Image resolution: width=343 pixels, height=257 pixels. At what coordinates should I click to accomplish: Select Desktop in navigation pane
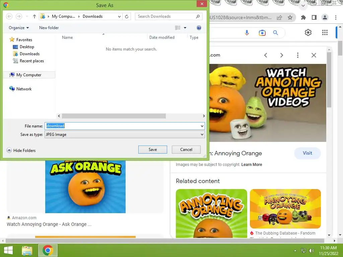coord(23,47)
